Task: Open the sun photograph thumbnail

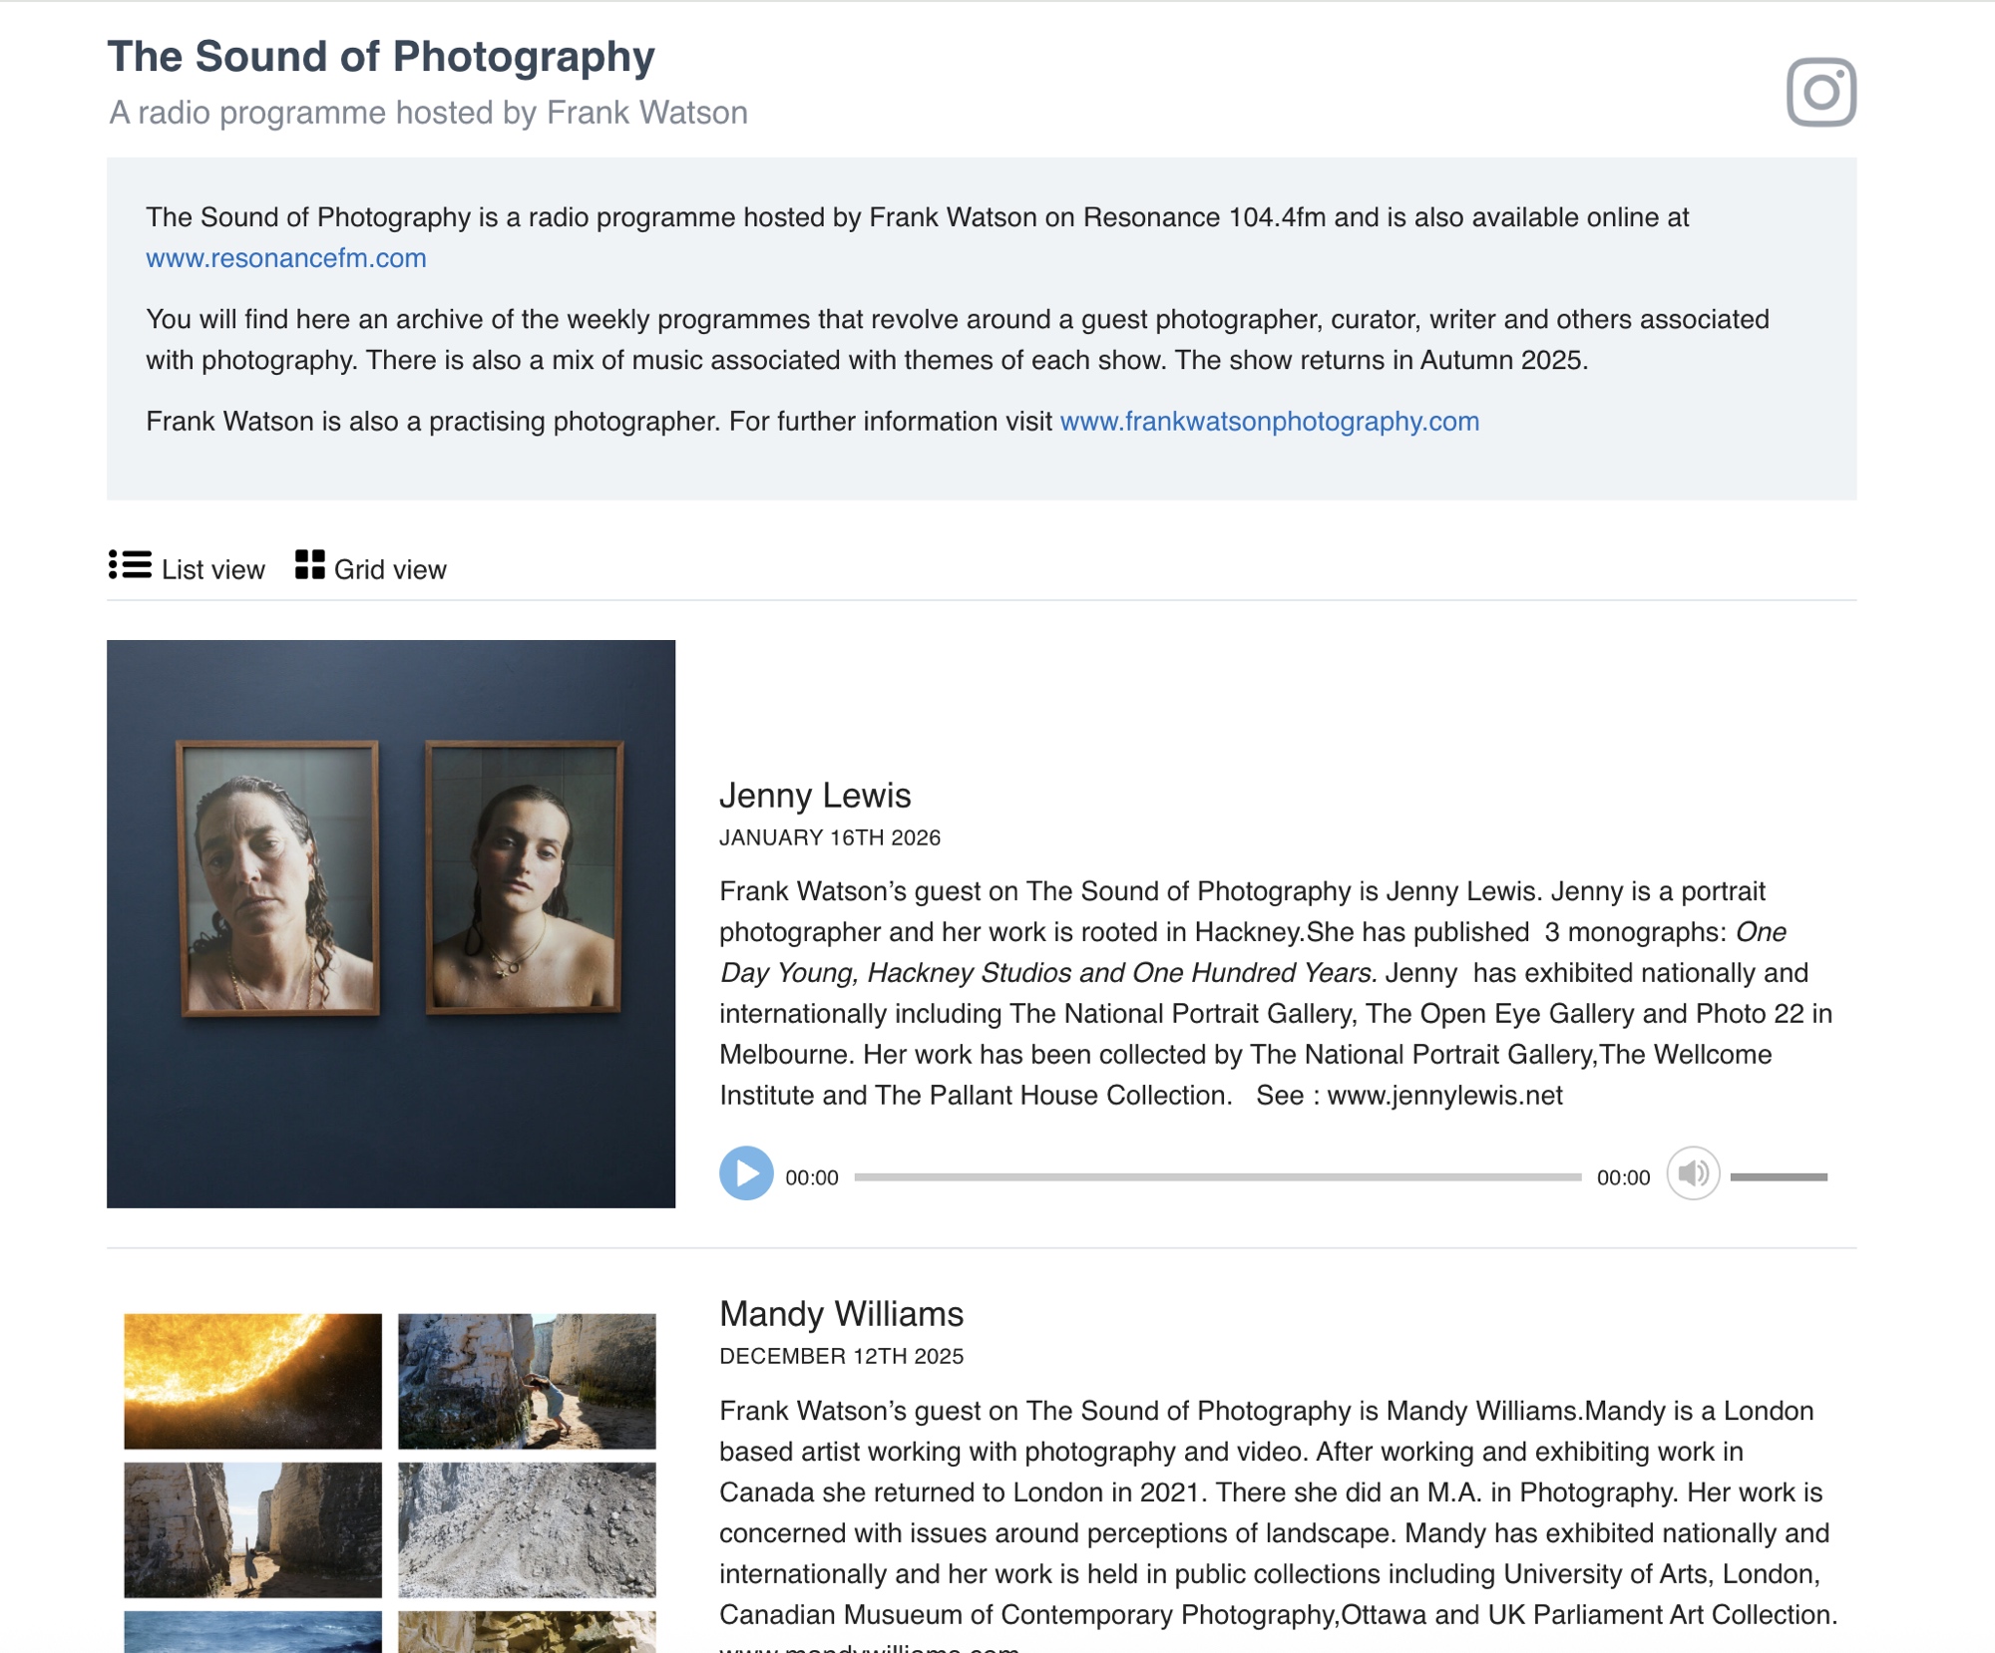Action: 252,1381
